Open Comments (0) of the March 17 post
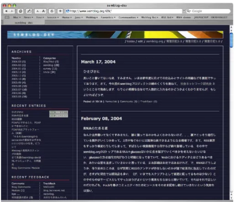The height and width of the screenshot is (202, 235). tap(129, 102)
